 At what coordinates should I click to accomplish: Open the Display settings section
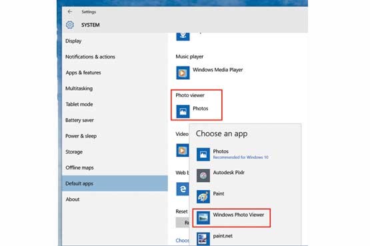(115, 41)
